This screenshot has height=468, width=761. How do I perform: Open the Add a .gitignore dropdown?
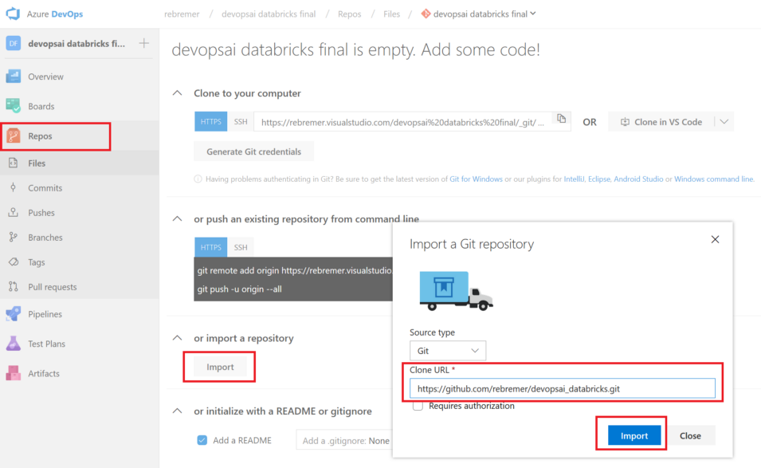click(346, 440)
